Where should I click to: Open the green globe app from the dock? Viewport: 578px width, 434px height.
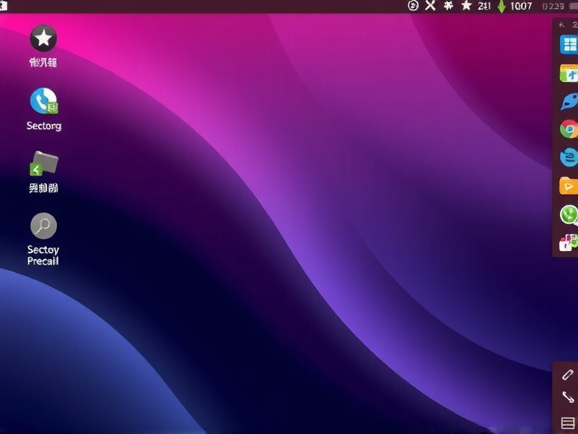tap(567, 214)
